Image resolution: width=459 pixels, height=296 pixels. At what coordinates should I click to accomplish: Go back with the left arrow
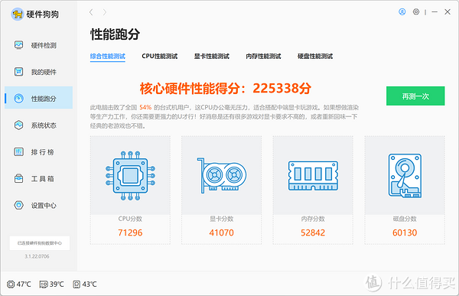tap(91, 12)
